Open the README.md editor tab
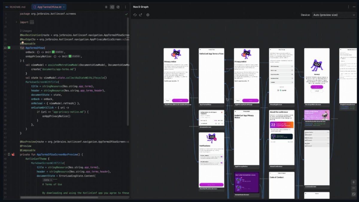This screenshot has height=202, width=359. click(x=16, y=7)
